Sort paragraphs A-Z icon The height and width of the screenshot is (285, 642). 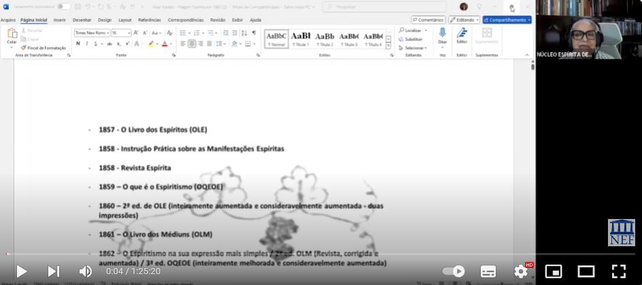click(x=244, y=33)
